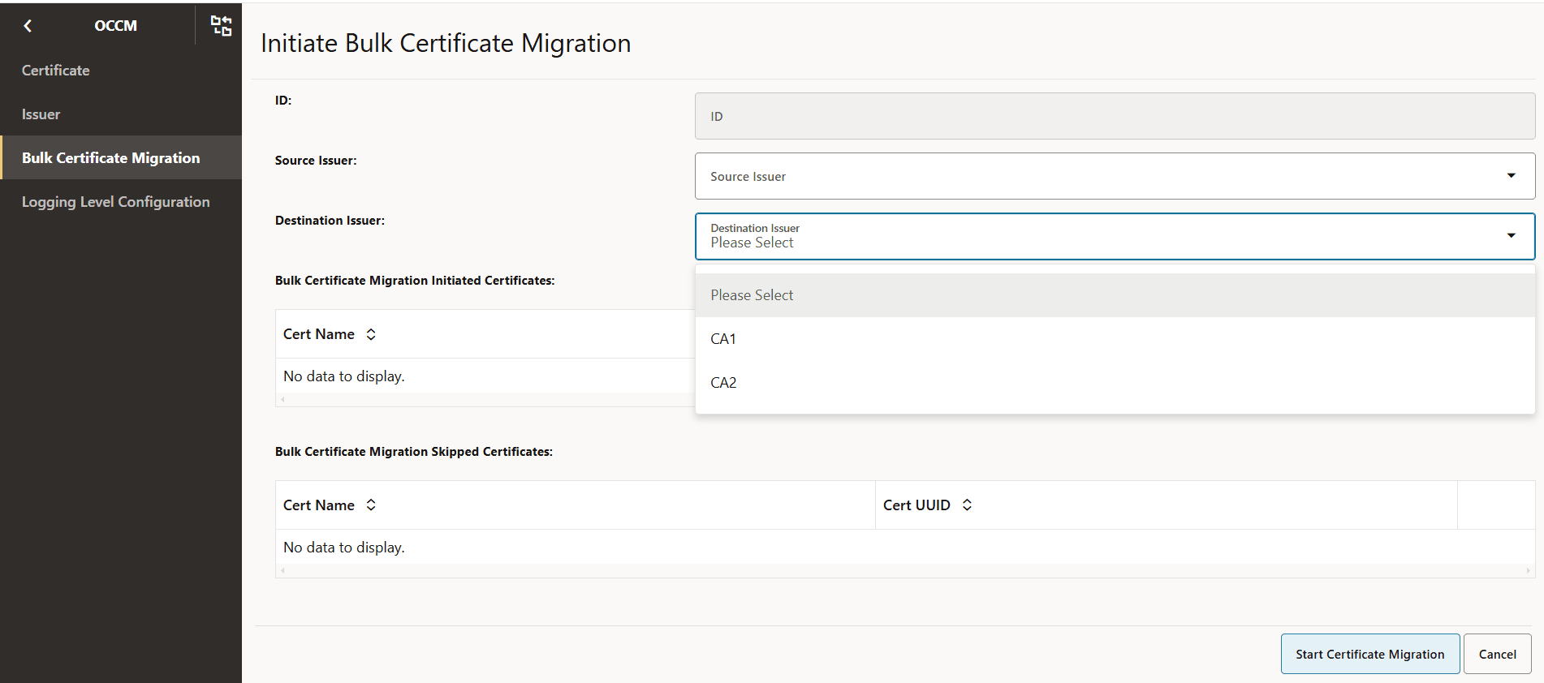Choose CA1 as destination issuer
This screenshot has height=683, width=1544.
point(723,339)
